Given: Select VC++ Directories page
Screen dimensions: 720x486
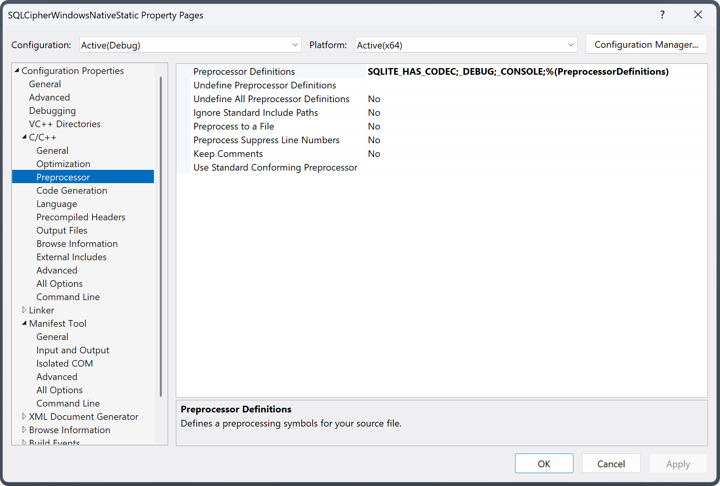Looking at the screenshot, I should 65,124.
